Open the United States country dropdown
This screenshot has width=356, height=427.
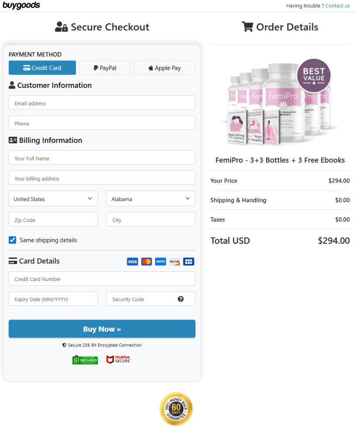tap(53, 199)
